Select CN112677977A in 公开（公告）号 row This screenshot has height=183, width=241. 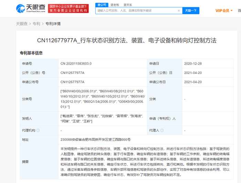[x=72, y=73]
